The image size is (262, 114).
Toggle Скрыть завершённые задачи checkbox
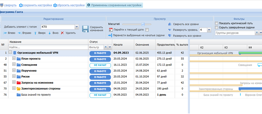(217, 27)
